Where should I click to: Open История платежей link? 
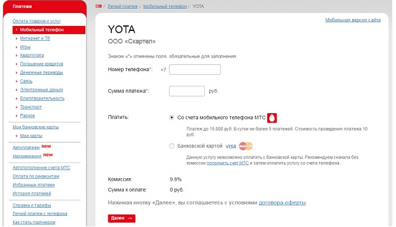point(32,194)
